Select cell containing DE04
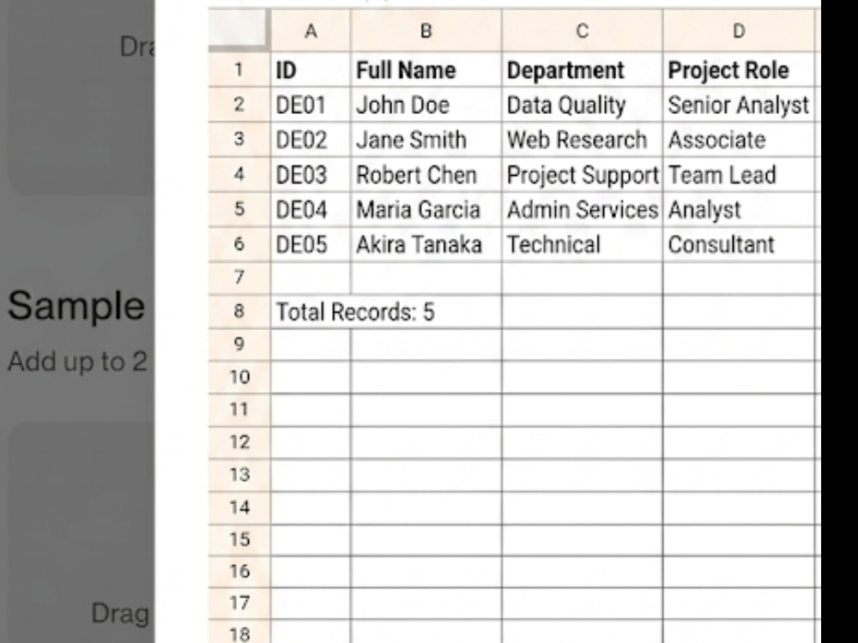Viewport: 858px width, 643px height. [x=311, y=209]
